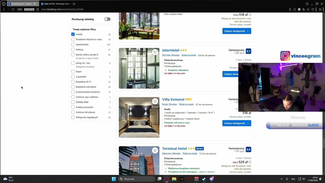Viewport: 325px width, 183px height.
Task: Enable the Basen filter checkbox
Action: pos(73,72)
